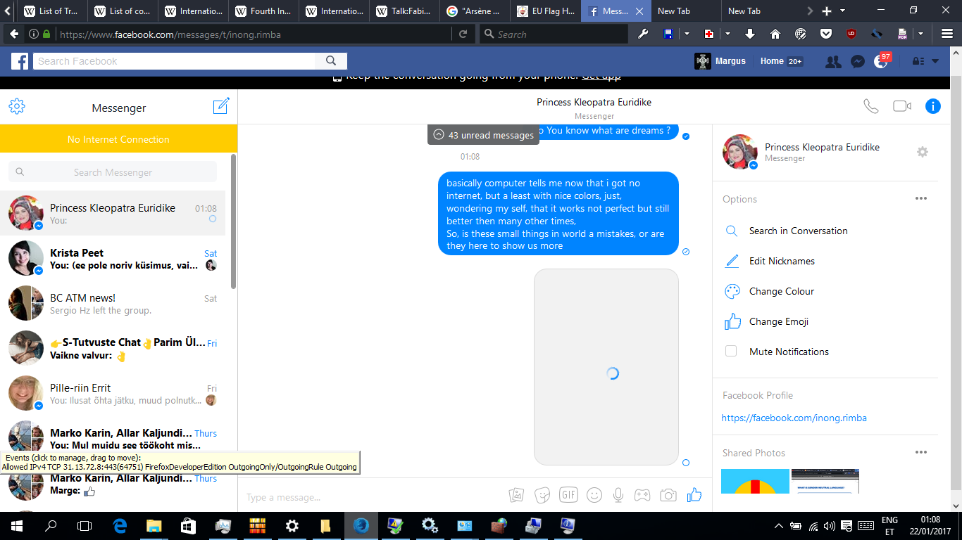This screenshot has height=540, width=962.
Task: Open dropdown next to red cross icon
Action: tap(727, 34)
